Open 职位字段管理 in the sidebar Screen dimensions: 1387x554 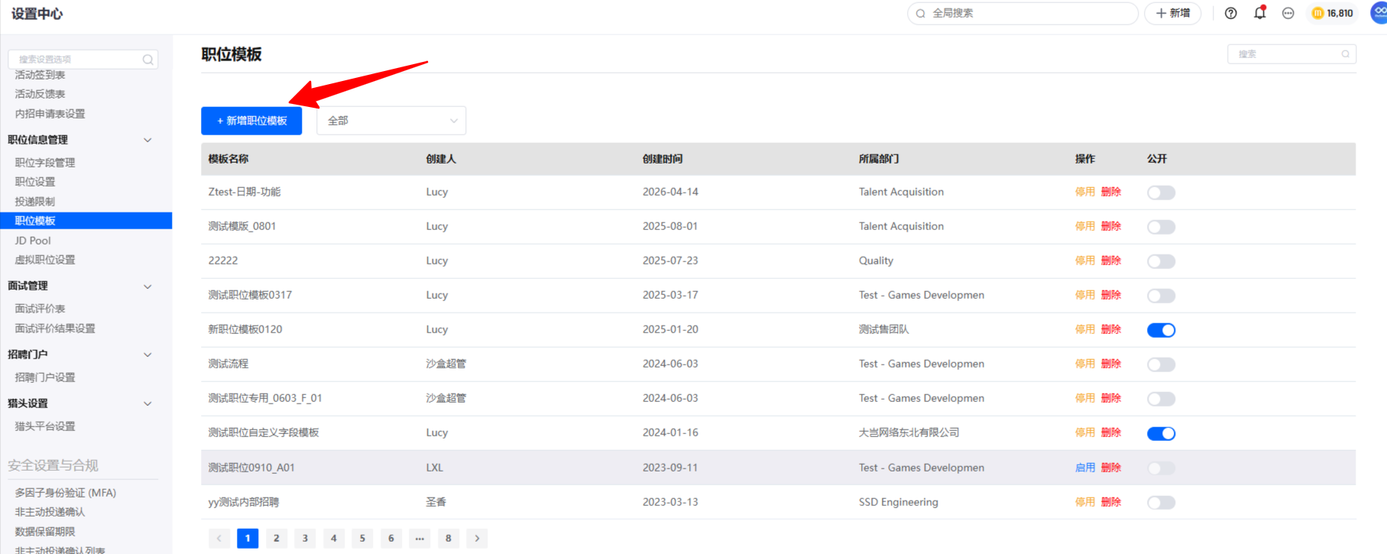coord(45,163)
